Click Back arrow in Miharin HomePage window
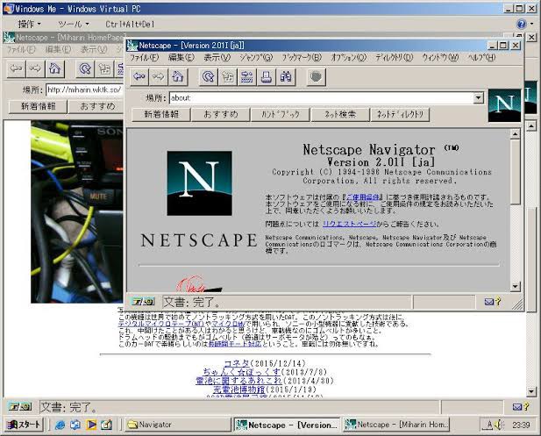 click(16, 68)
